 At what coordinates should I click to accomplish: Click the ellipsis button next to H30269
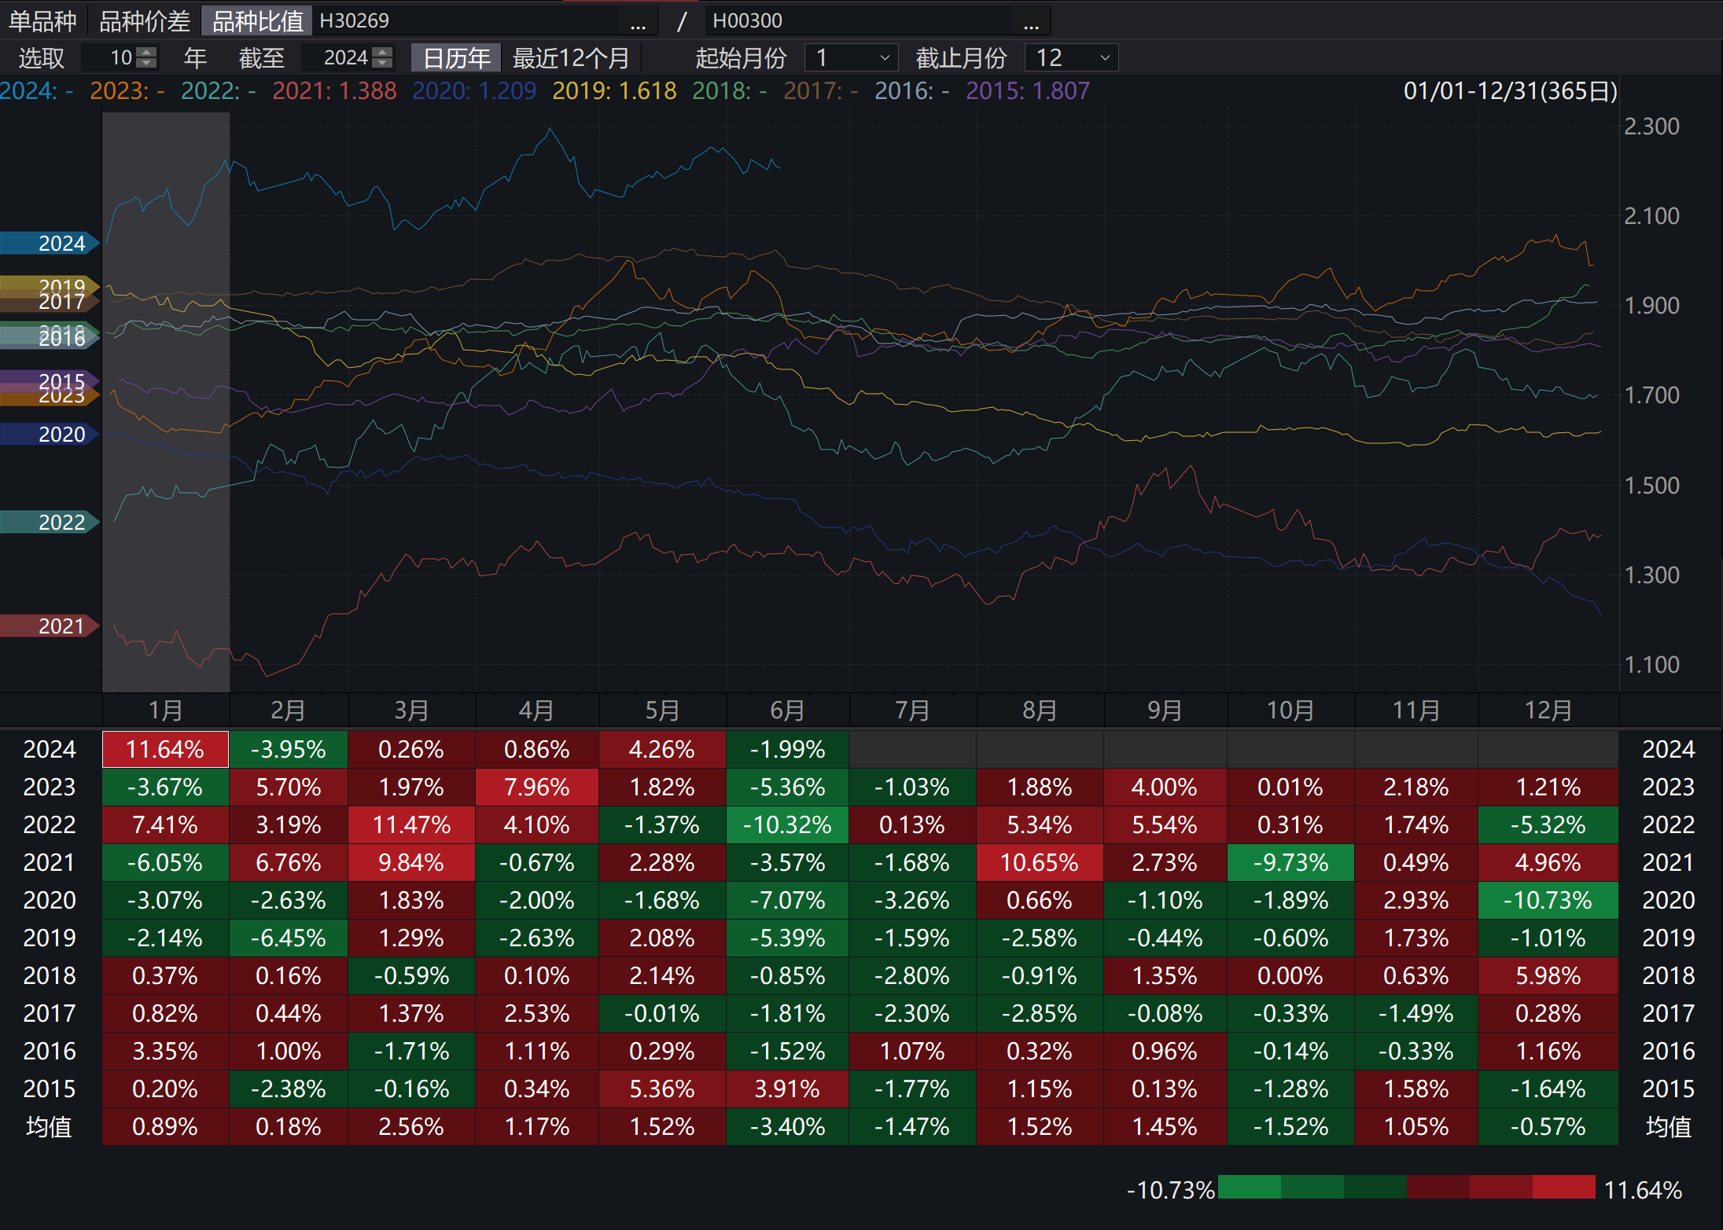638,22
